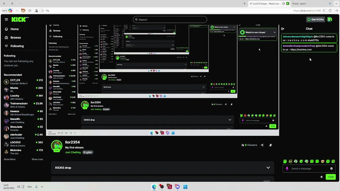Reload the page with refresh icon
The image size is (340, 191).
(330, 11)
